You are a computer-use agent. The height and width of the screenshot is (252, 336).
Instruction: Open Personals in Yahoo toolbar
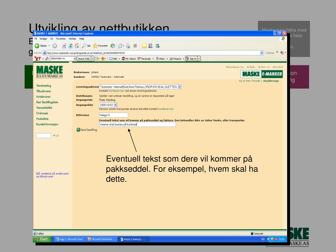[144, 59]
